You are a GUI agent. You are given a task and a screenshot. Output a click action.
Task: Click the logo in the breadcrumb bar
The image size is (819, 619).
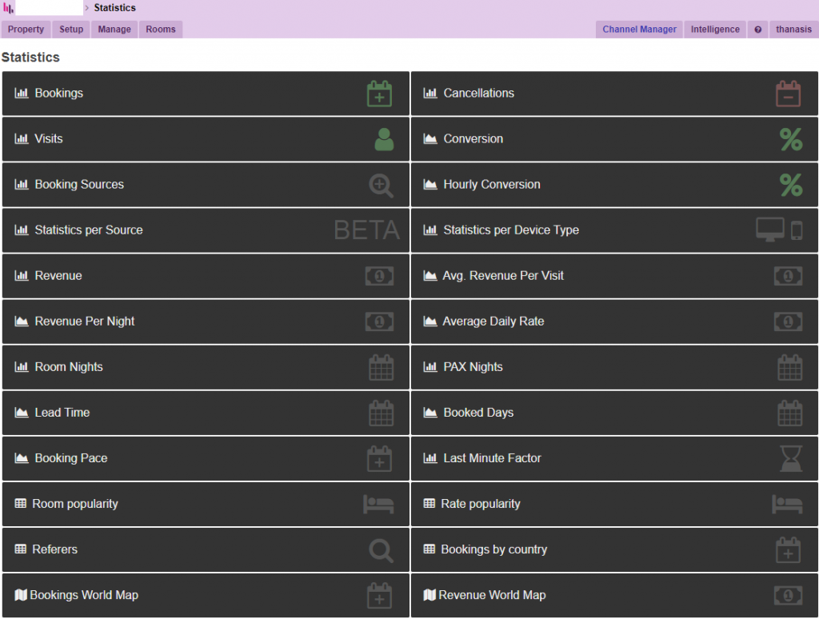click(x=9, y=8)
